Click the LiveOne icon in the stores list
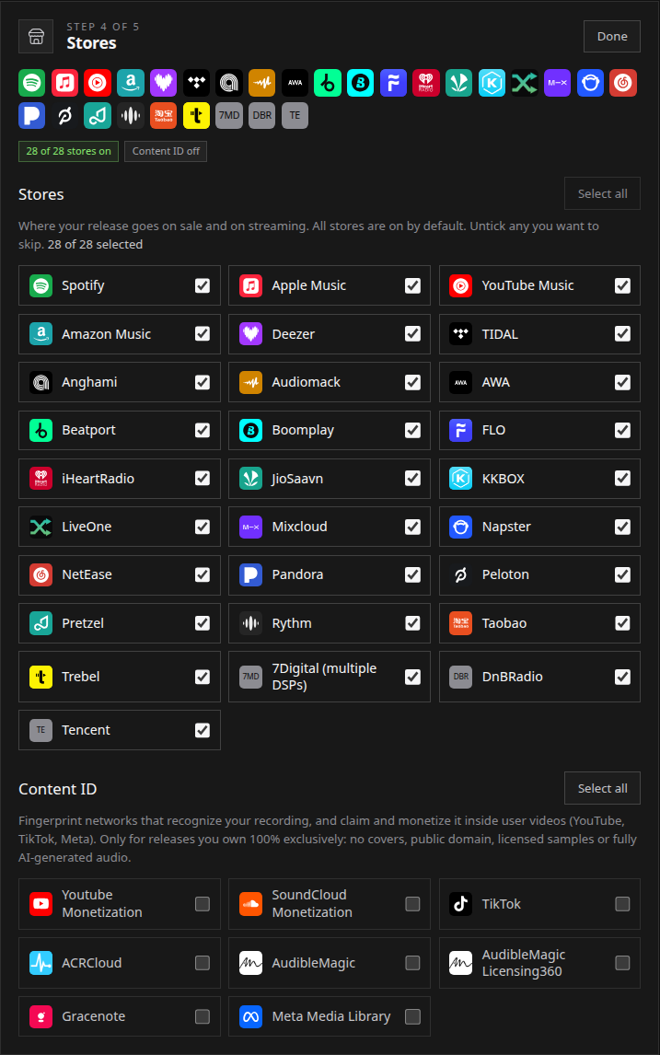This screenshot has height=1055, width=660. (41, 527)
